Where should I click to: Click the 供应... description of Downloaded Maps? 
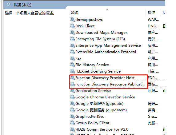pos(153,33)
